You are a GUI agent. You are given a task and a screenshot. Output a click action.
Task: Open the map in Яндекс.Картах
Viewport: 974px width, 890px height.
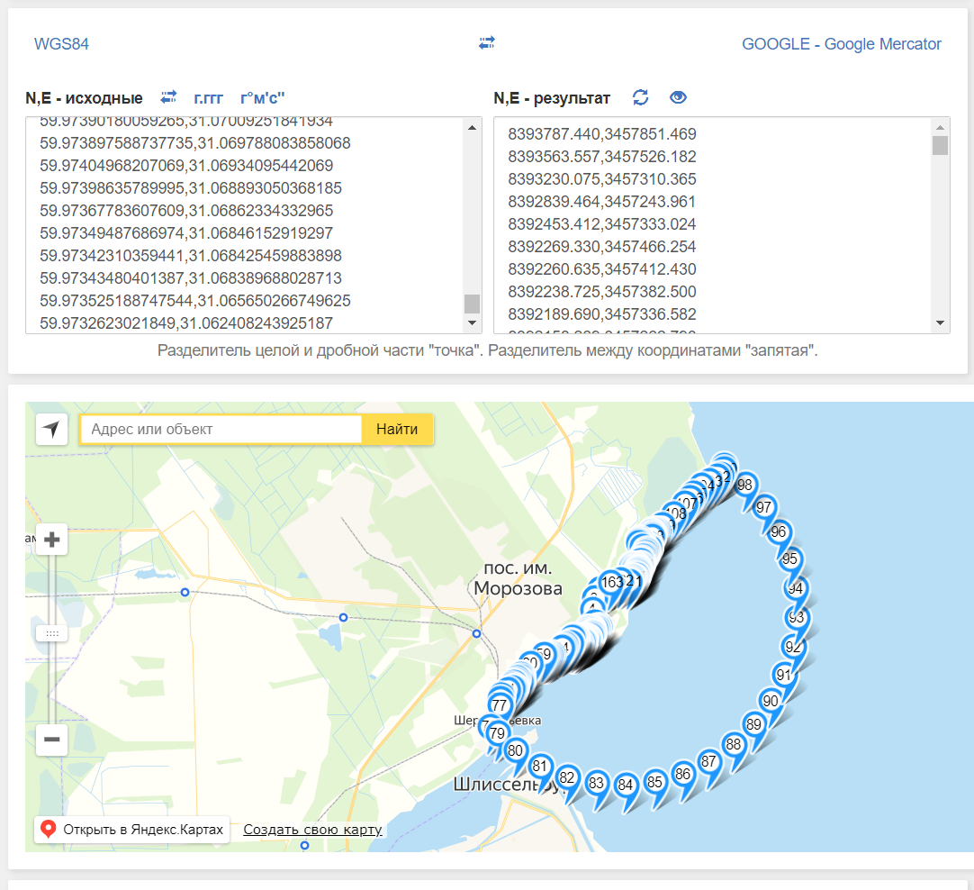point(132,830)
